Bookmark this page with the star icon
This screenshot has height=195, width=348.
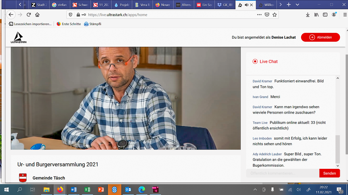click(x=275, y=15)
